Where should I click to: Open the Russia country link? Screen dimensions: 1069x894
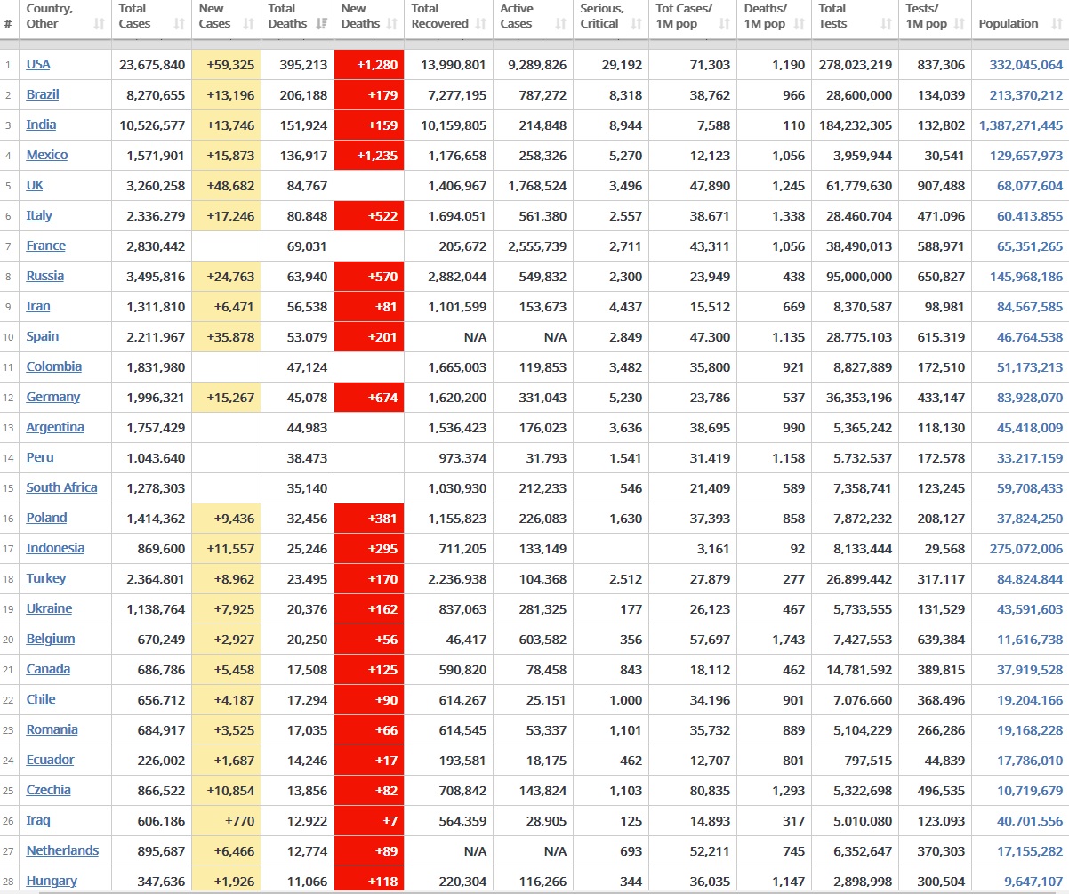coord(45,276)
